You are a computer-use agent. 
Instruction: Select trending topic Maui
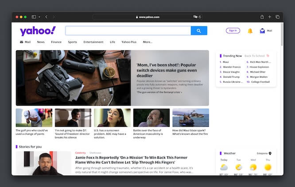pos(226,62)
